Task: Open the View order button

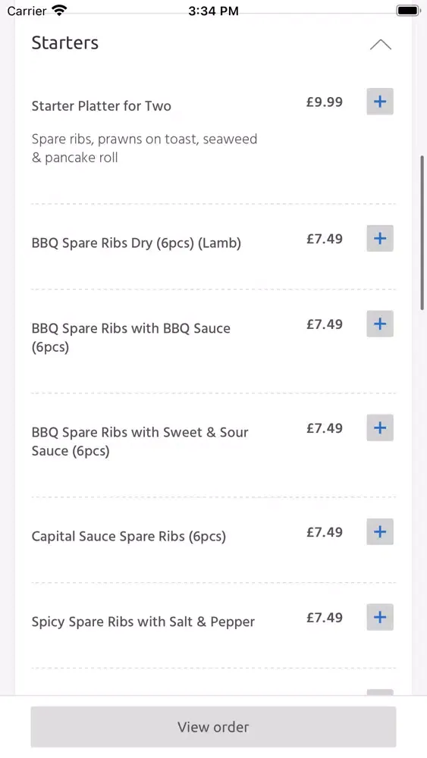Action: coord(213,727)
